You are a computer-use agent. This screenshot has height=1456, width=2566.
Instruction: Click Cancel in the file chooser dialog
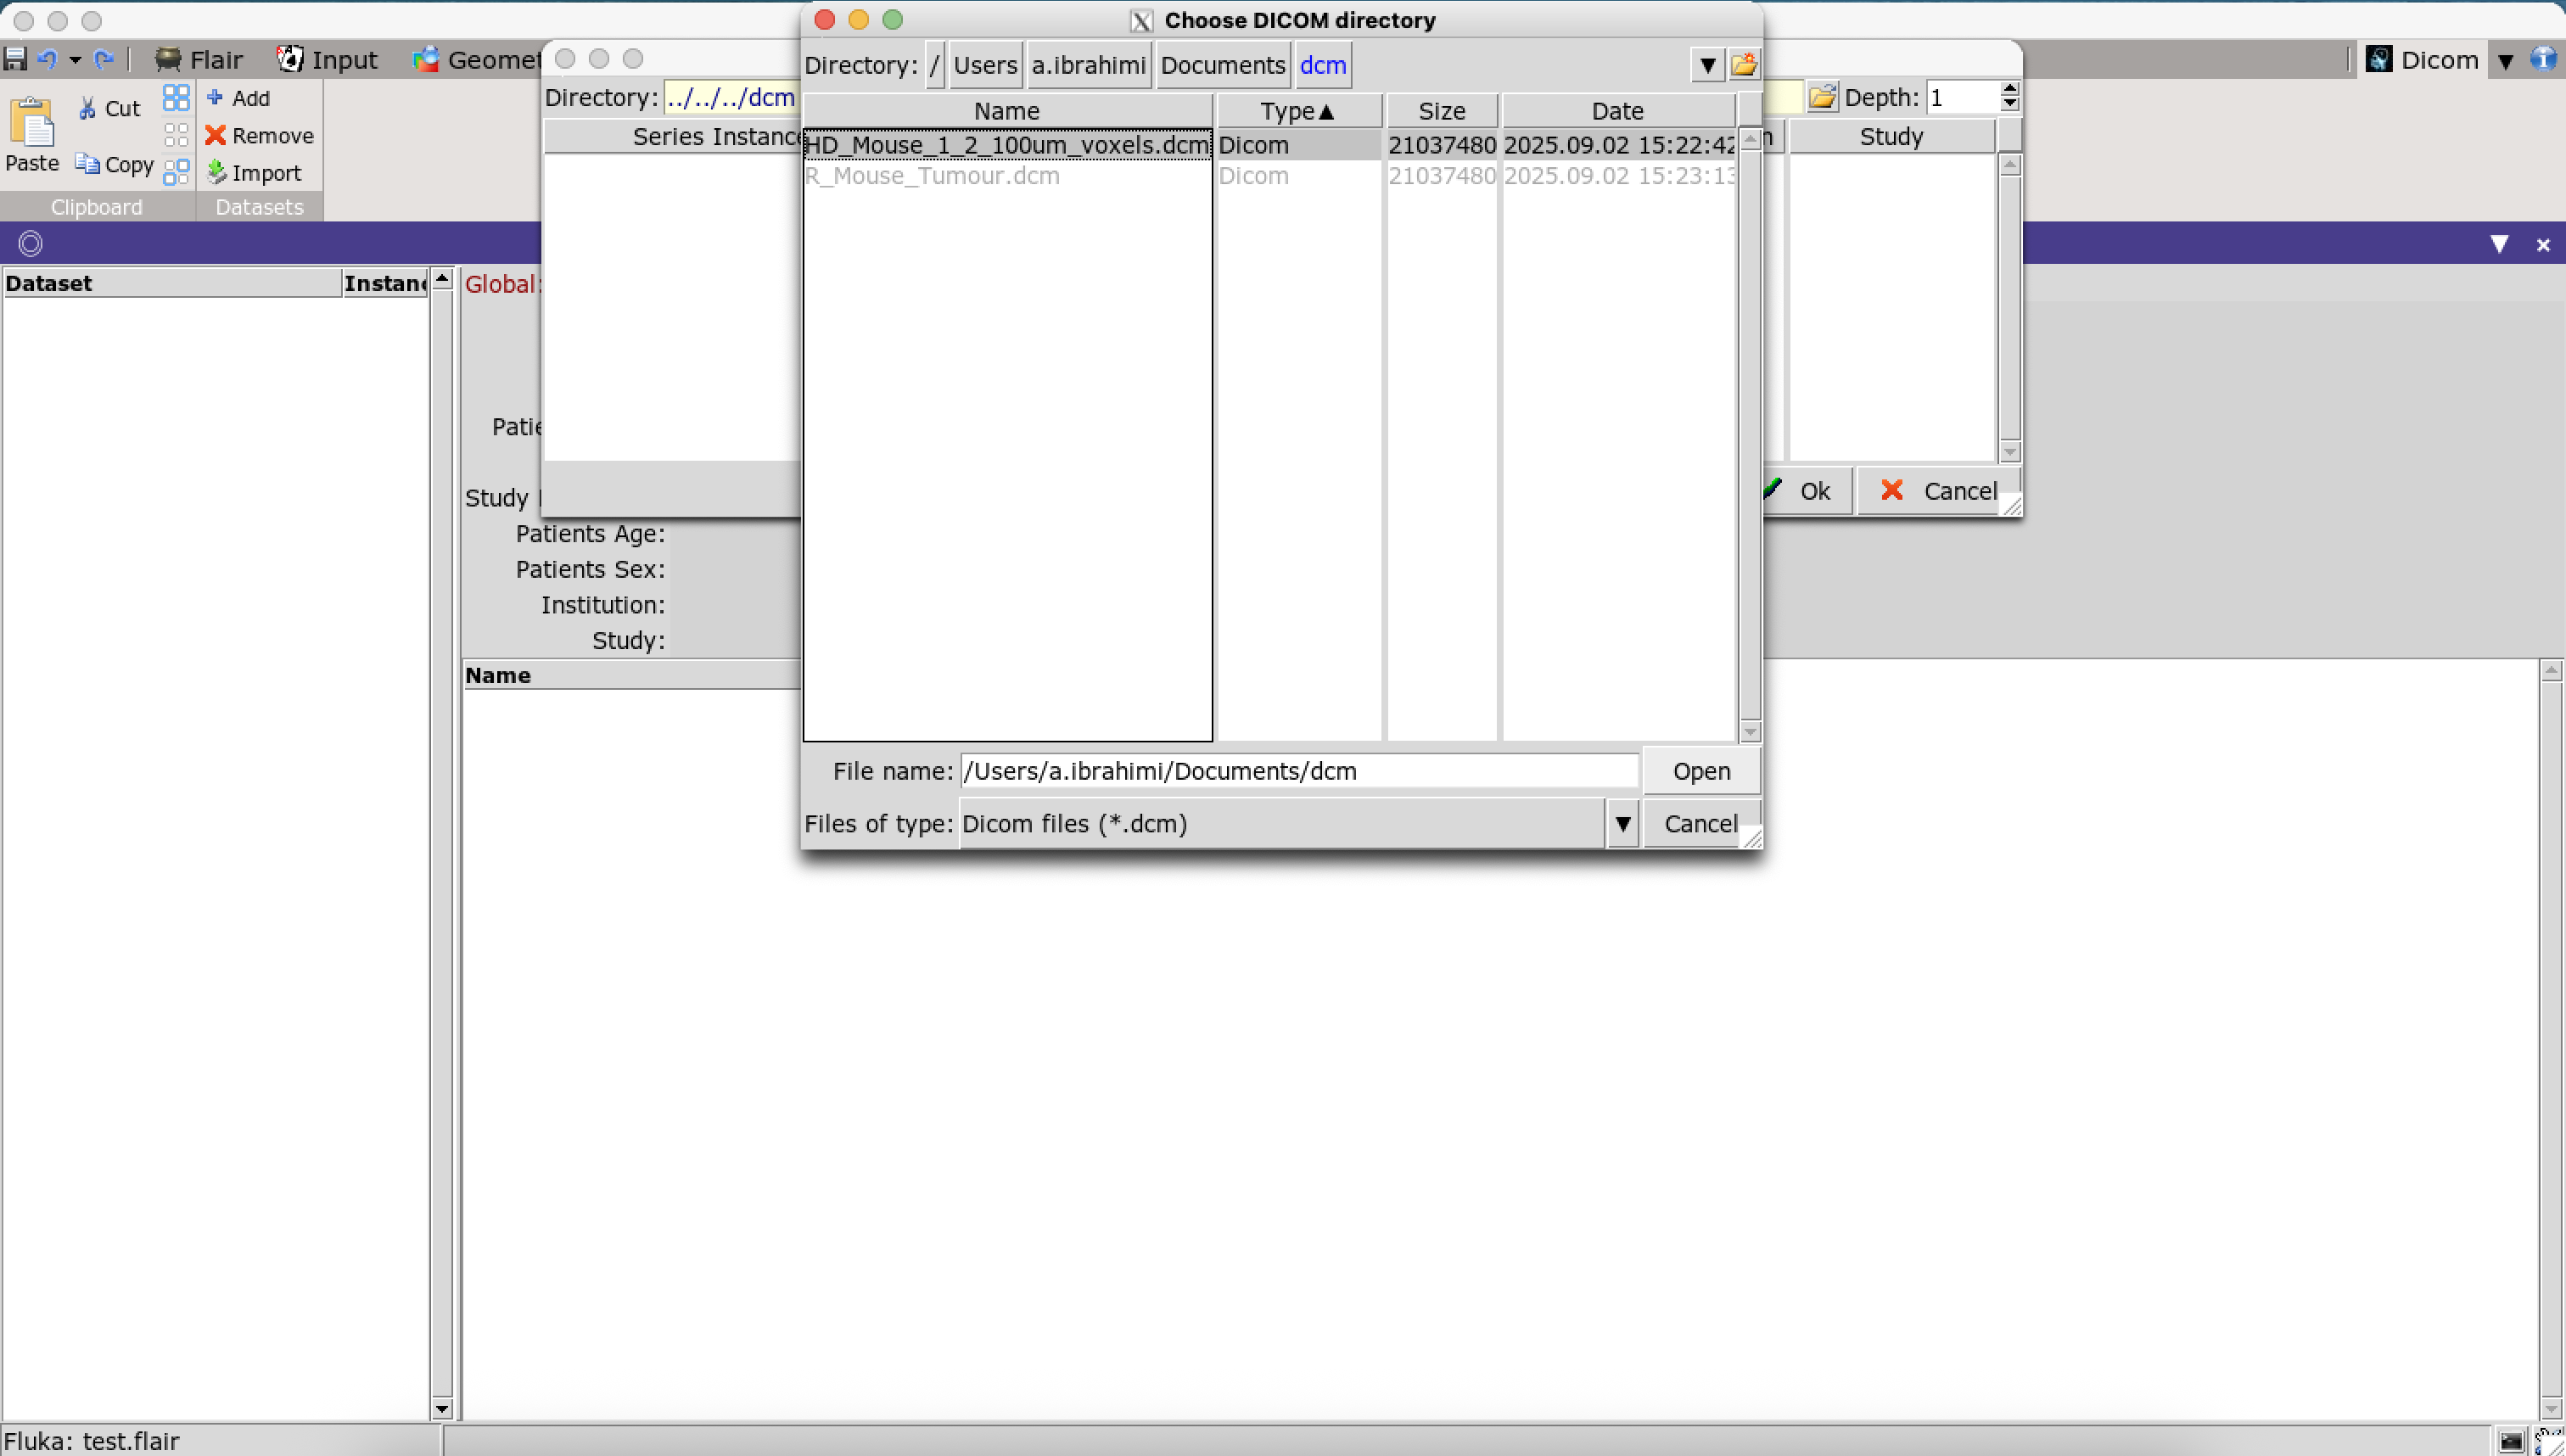1700,824
